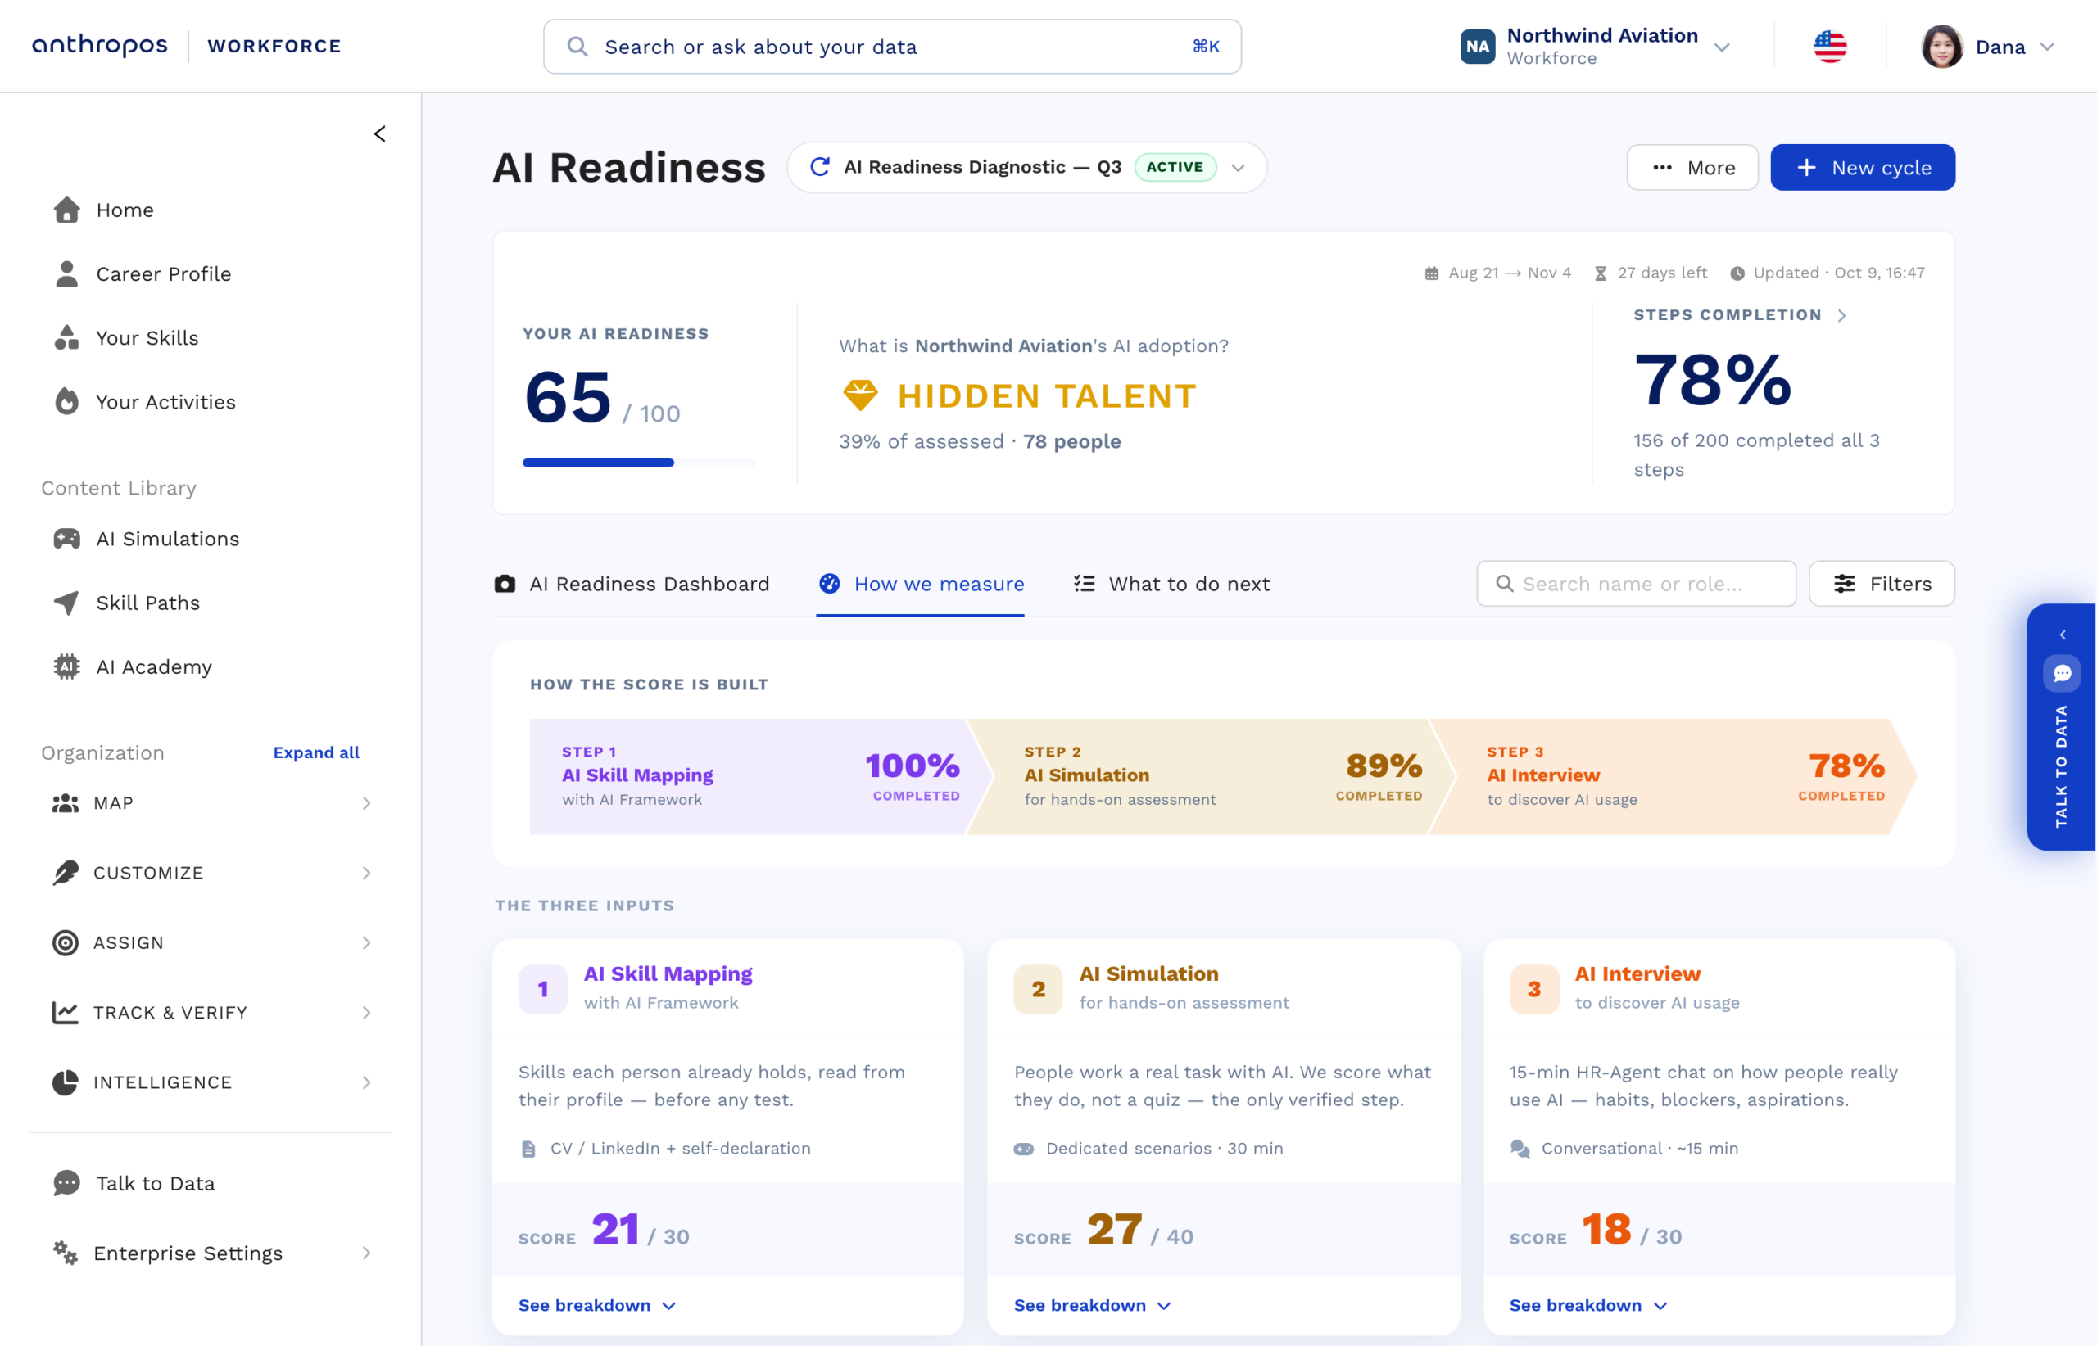The width and height of the screenshot is (2097, 1346).
Task: Click the Search or ask about your data field
Action: [892, 47]
